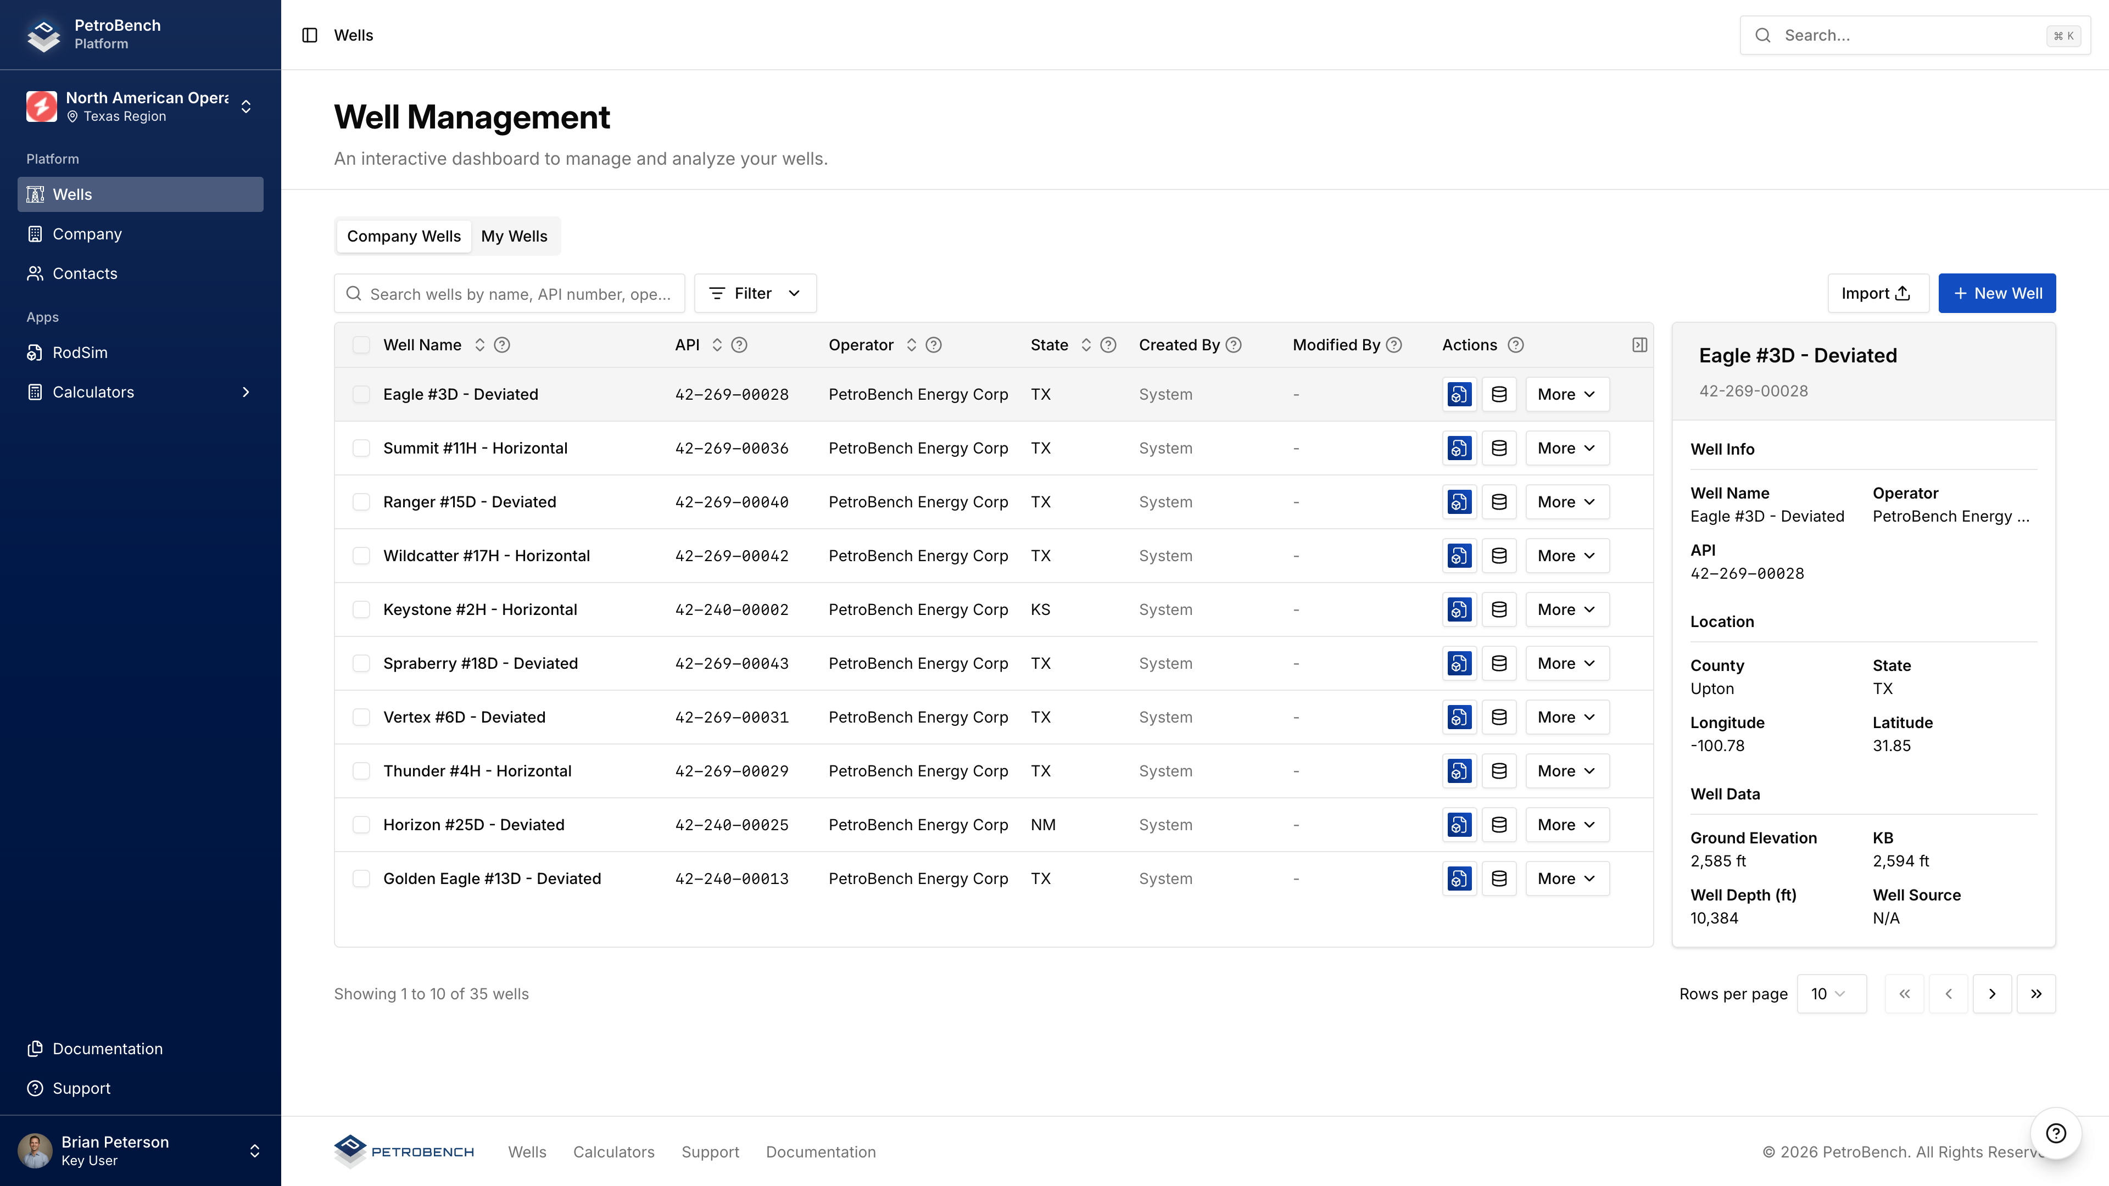This screenshot has height=1186, width=2109.
Task: Select all wells with header checkbox
Action: pos(361,345)
